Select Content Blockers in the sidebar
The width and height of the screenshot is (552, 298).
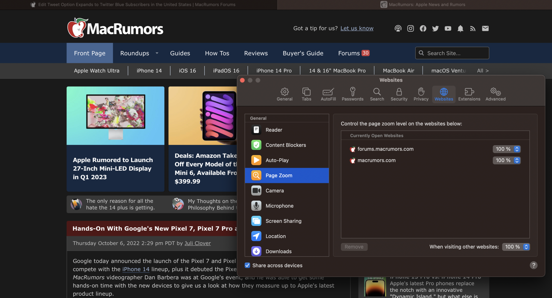click(286, 145)
